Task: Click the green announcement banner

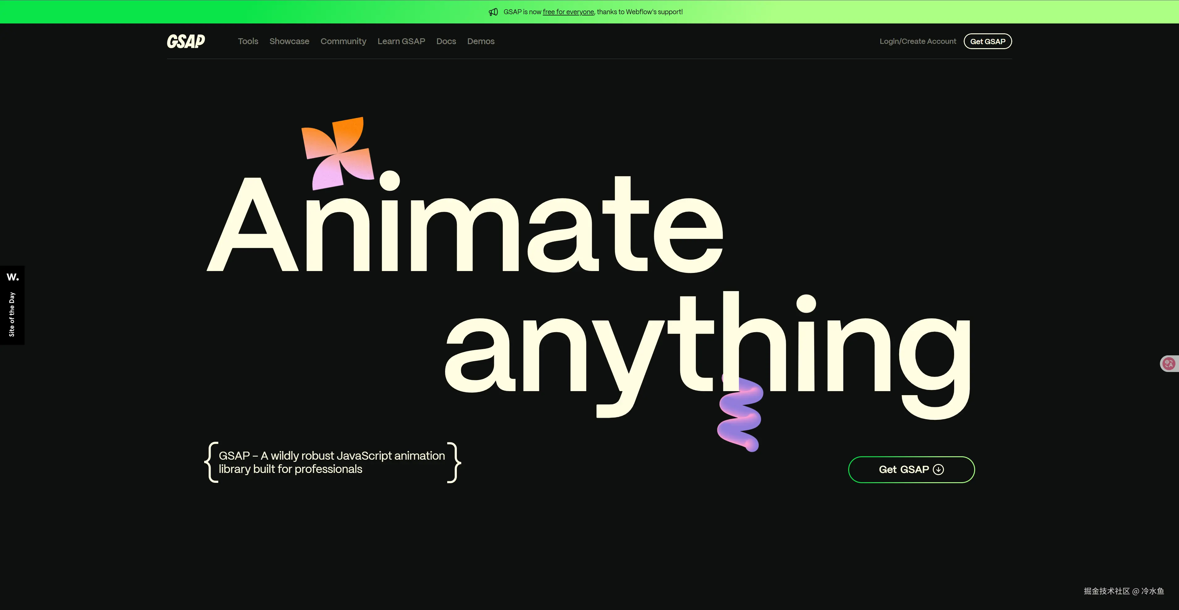Action: pos(589,11)
